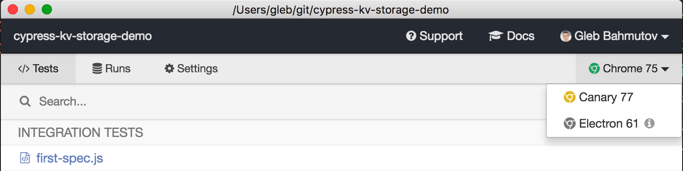The image size is (683, 171).
Task: Click the search magnifying glass icon
Action: point(25,101)
